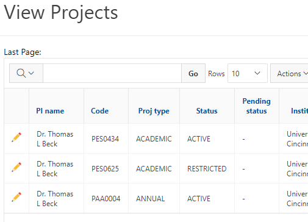The image size is (308, 222).
Task: Open the search column selector magnifier
Action: click(x=26, y=73)
